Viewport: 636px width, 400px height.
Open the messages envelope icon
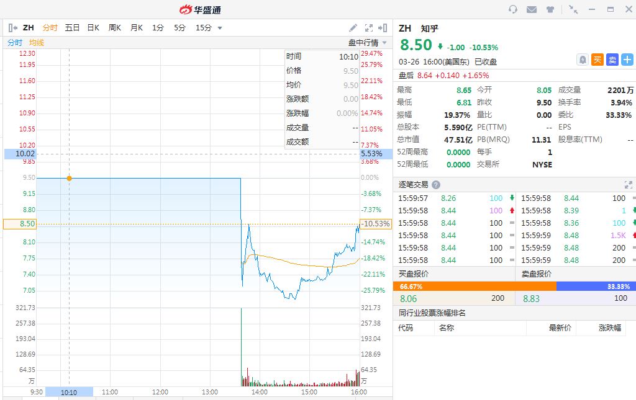tap(532, 9)
